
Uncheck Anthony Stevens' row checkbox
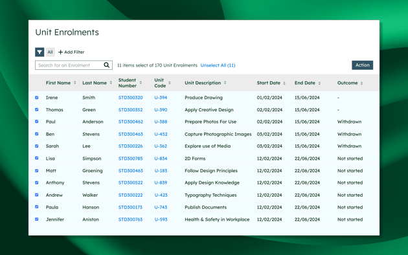(37, 183)
